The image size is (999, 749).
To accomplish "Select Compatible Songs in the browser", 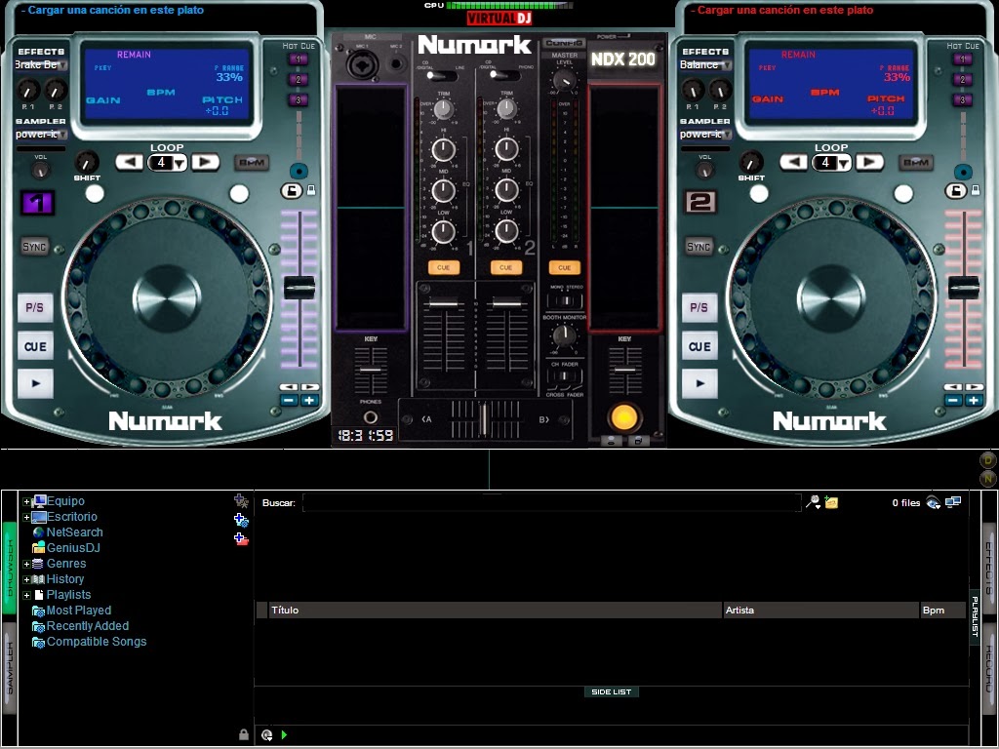I will coord(97,642).
